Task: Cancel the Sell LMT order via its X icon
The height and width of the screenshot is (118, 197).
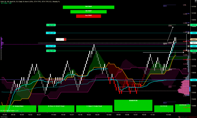Action: [188, 33]
